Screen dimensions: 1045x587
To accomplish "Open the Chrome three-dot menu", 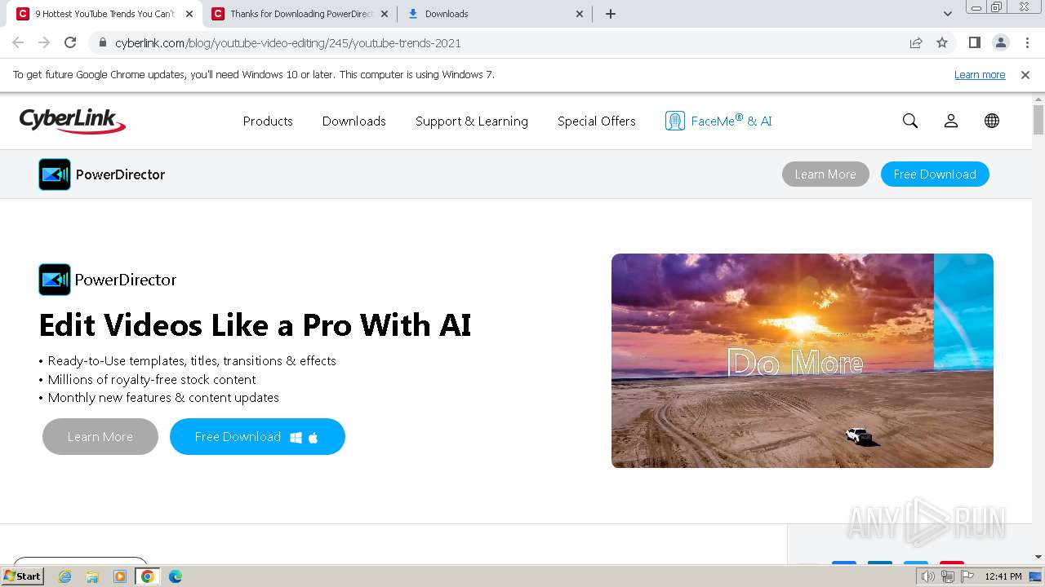I will (x=1027, y=42).
